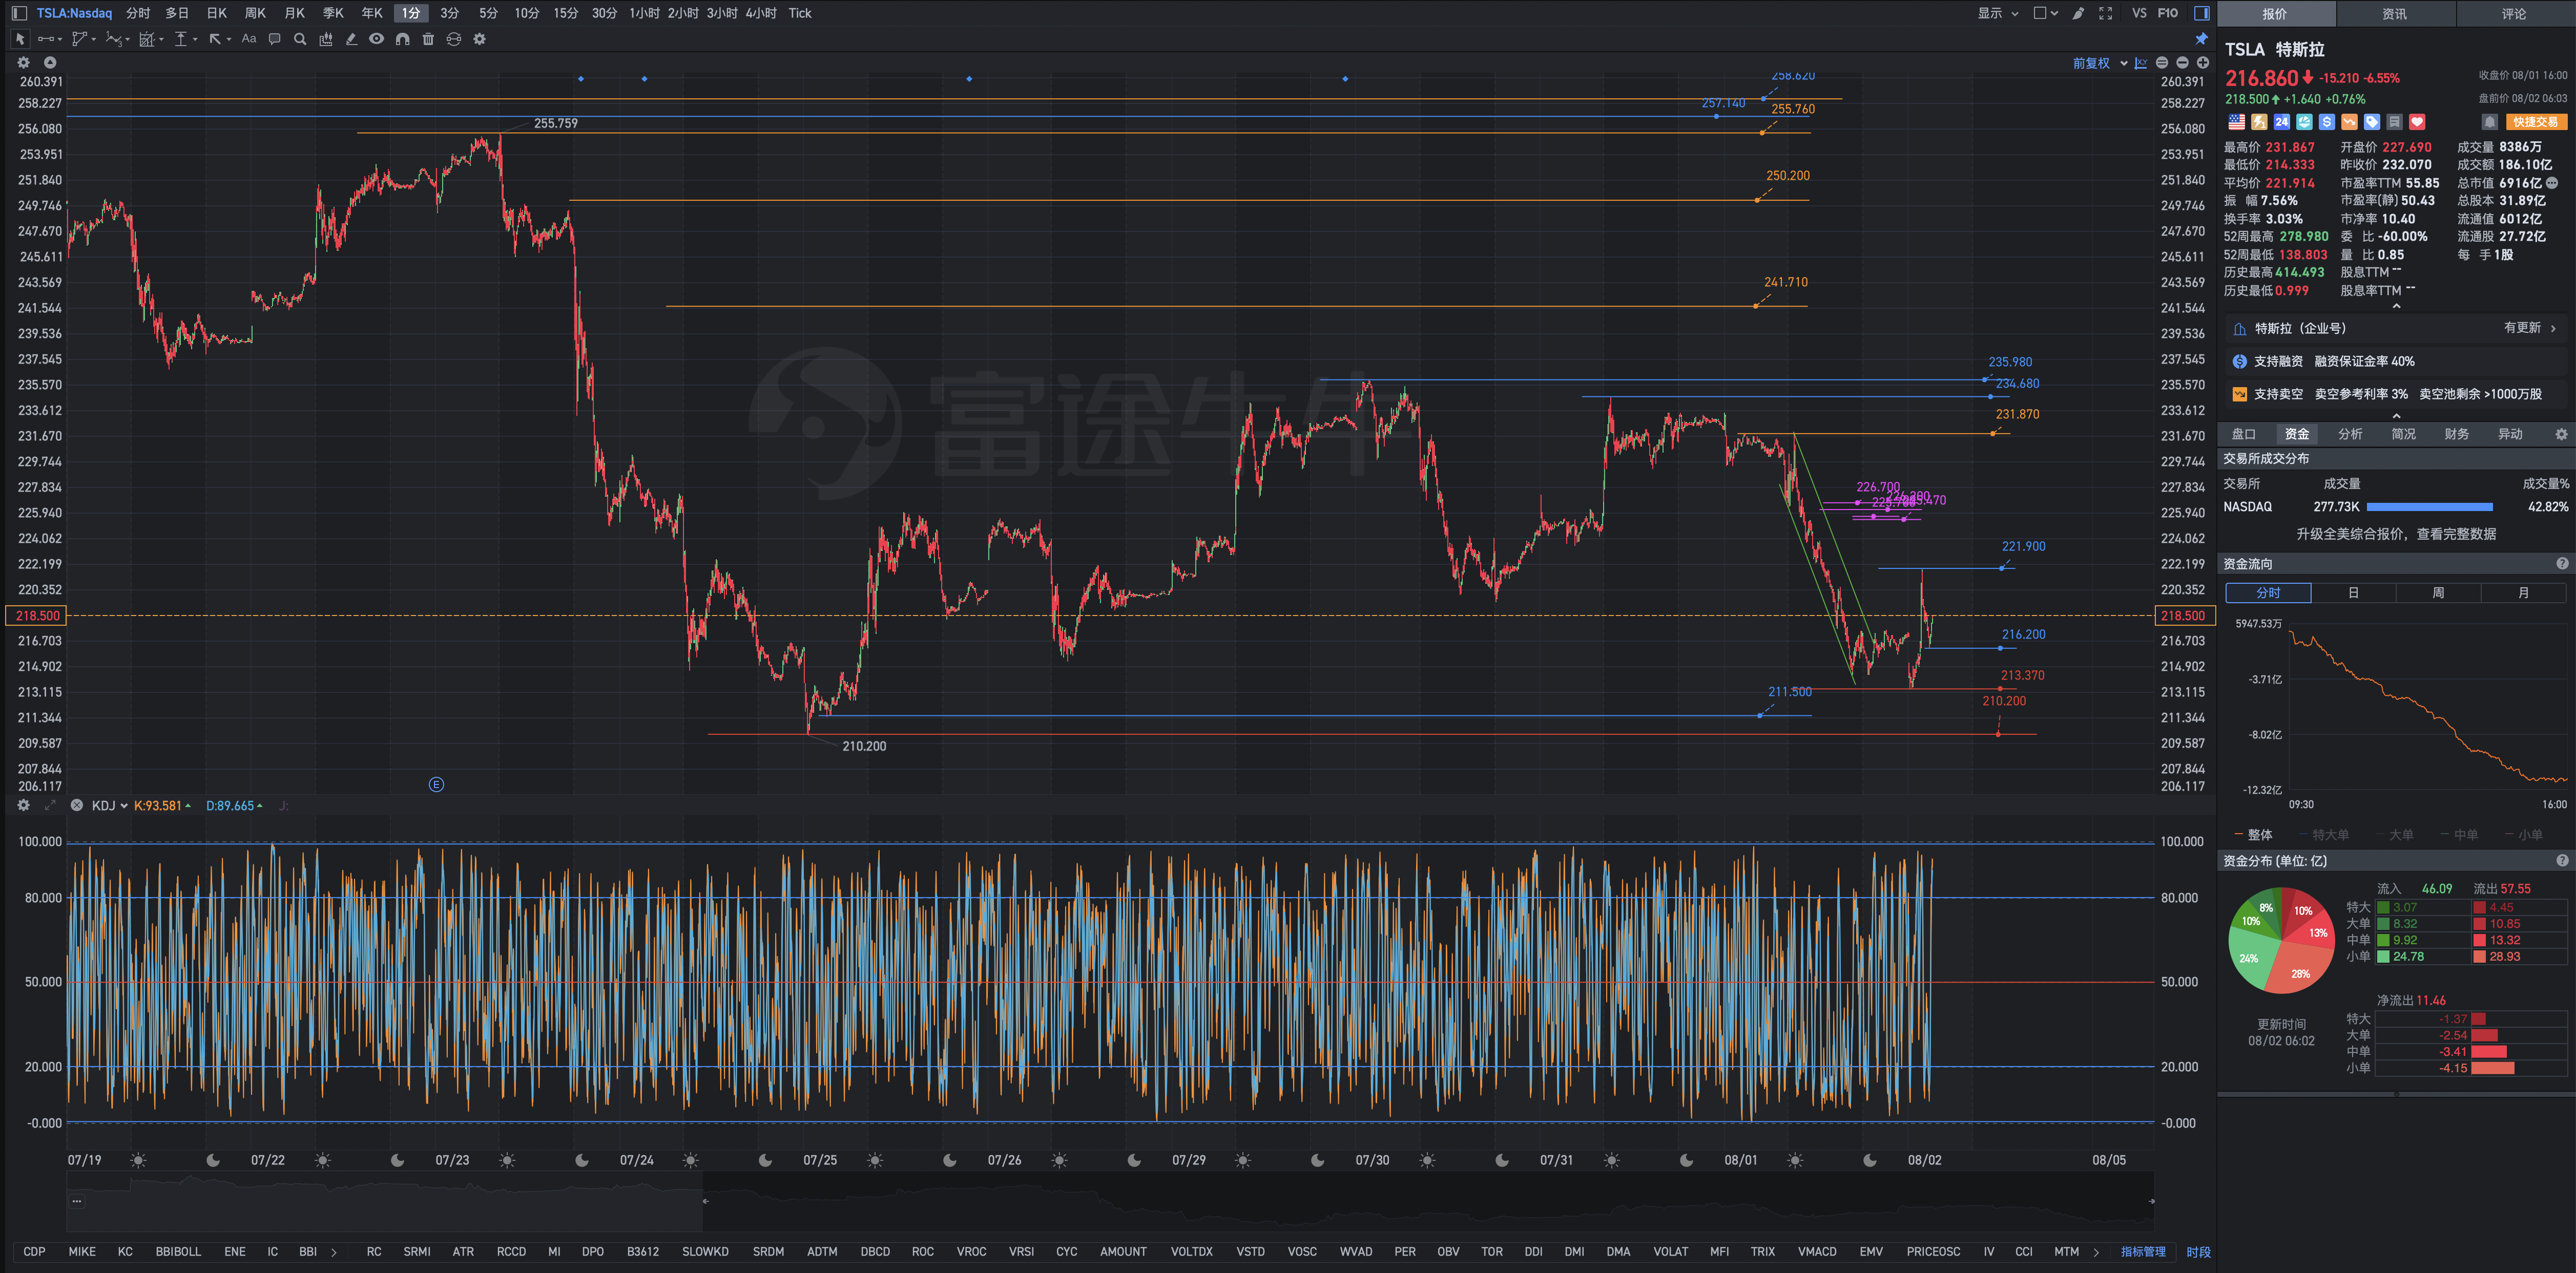Toggle drawing visibility eye icon
Viewport: 2576px width, 1273px height.
376,39
